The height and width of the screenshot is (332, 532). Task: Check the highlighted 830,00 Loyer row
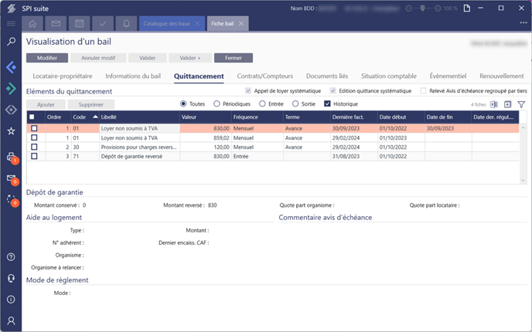(34, 128)
